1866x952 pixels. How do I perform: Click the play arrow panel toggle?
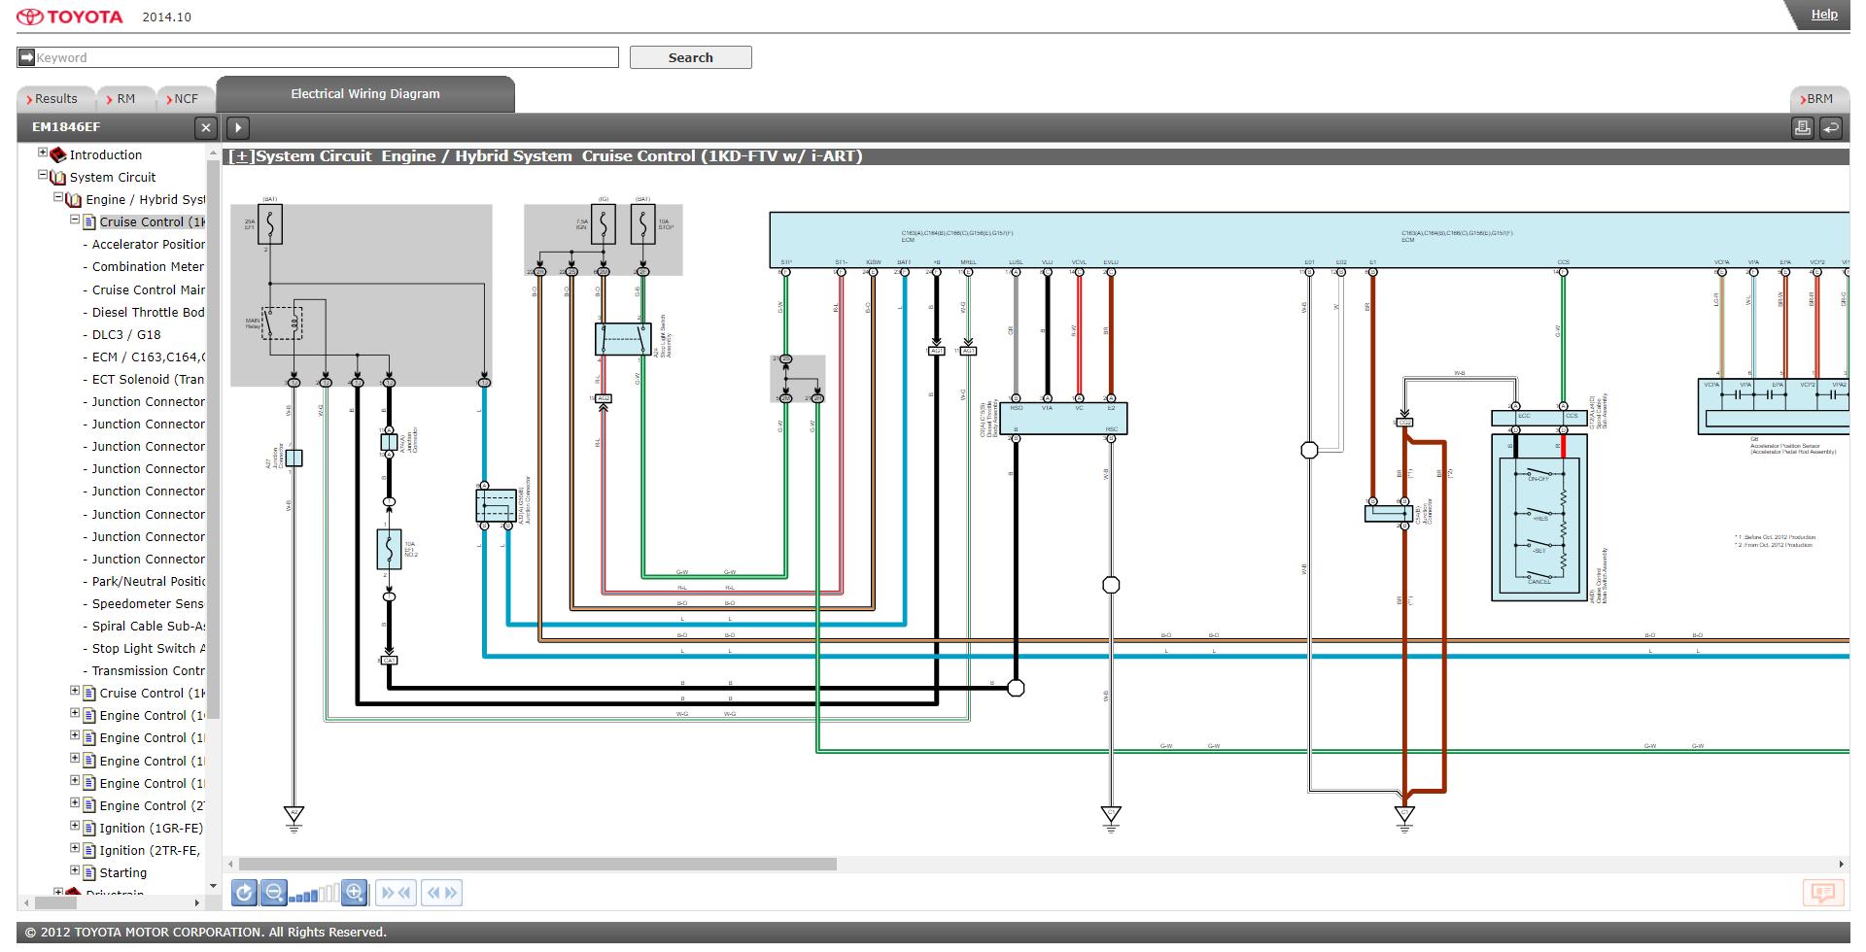click(238, 127)
